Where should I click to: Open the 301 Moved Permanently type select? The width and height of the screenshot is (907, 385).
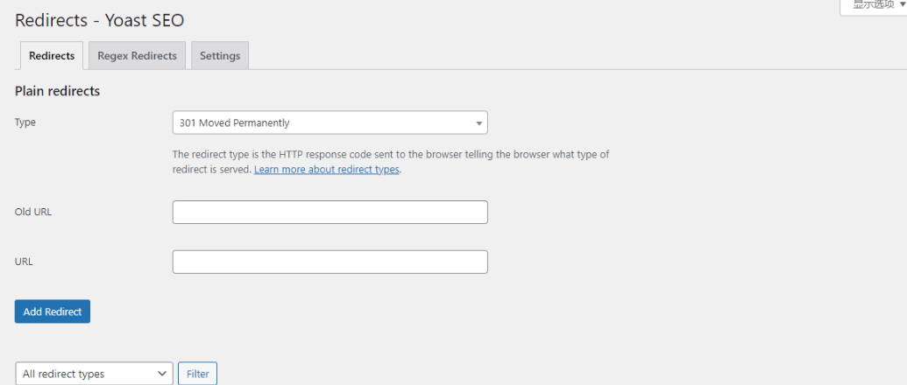coord(329,122)
